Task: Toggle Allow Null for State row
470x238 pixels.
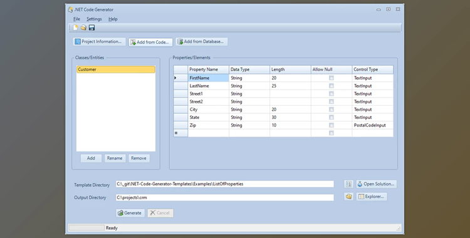Action: tap(332, 118)
